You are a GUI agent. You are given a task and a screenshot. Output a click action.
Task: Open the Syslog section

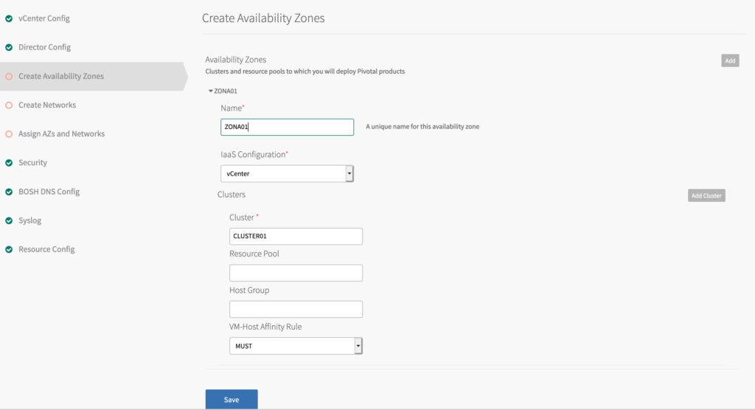[x=29, y=220]
